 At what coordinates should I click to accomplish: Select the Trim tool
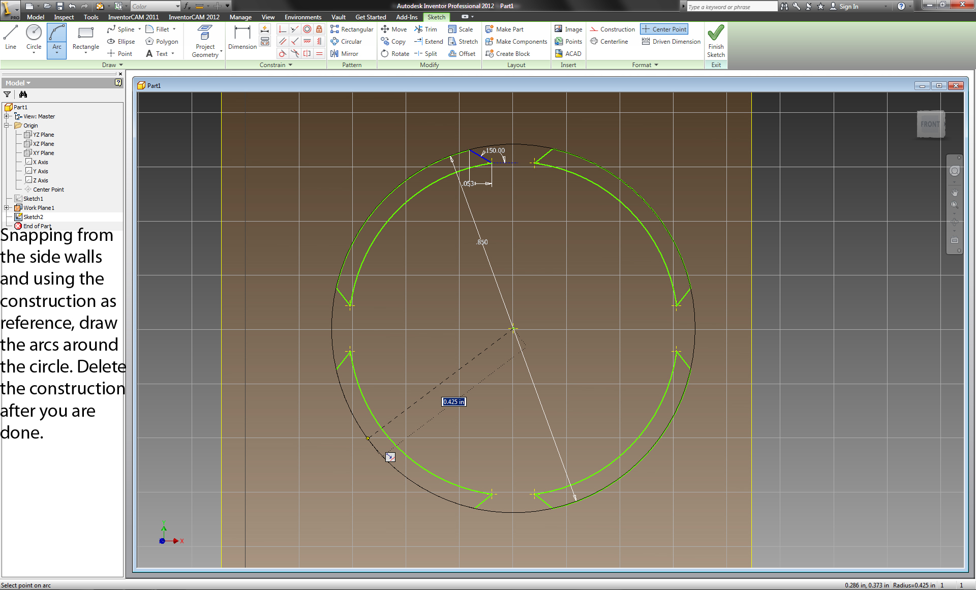(x=425, y=29)
